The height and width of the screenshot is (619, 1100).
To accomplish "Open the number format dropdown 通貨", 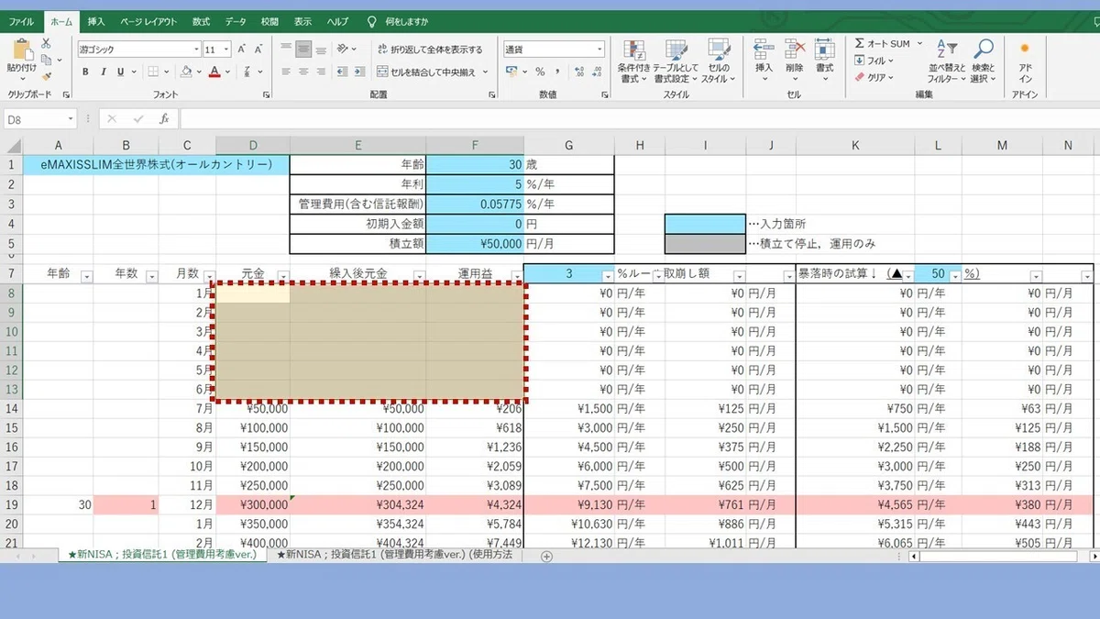I will [x=599, y=50].
